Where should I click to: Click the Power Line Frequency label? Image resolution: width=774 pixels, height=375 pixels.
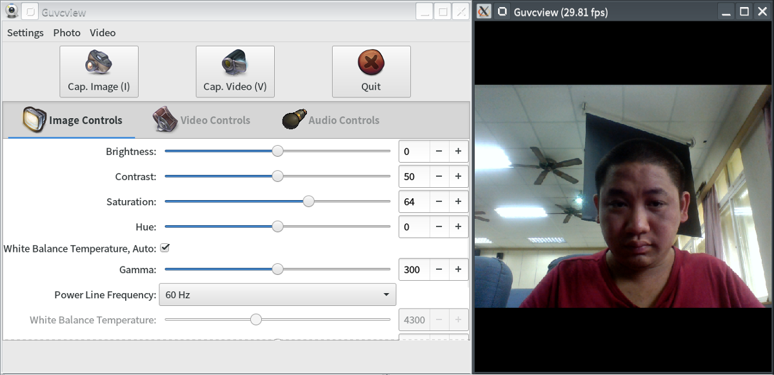[105, 295]
